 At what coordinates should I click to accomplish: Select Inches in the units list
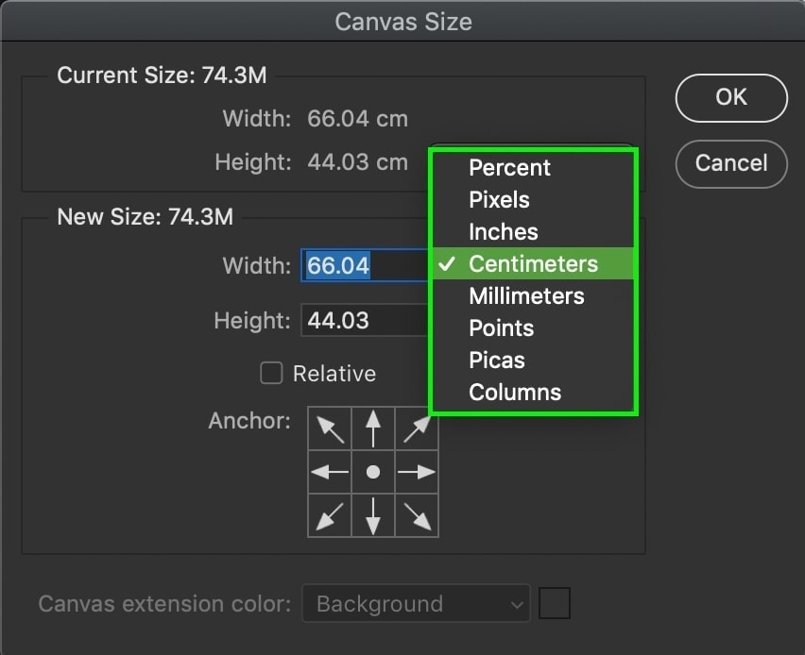[534, 232]
